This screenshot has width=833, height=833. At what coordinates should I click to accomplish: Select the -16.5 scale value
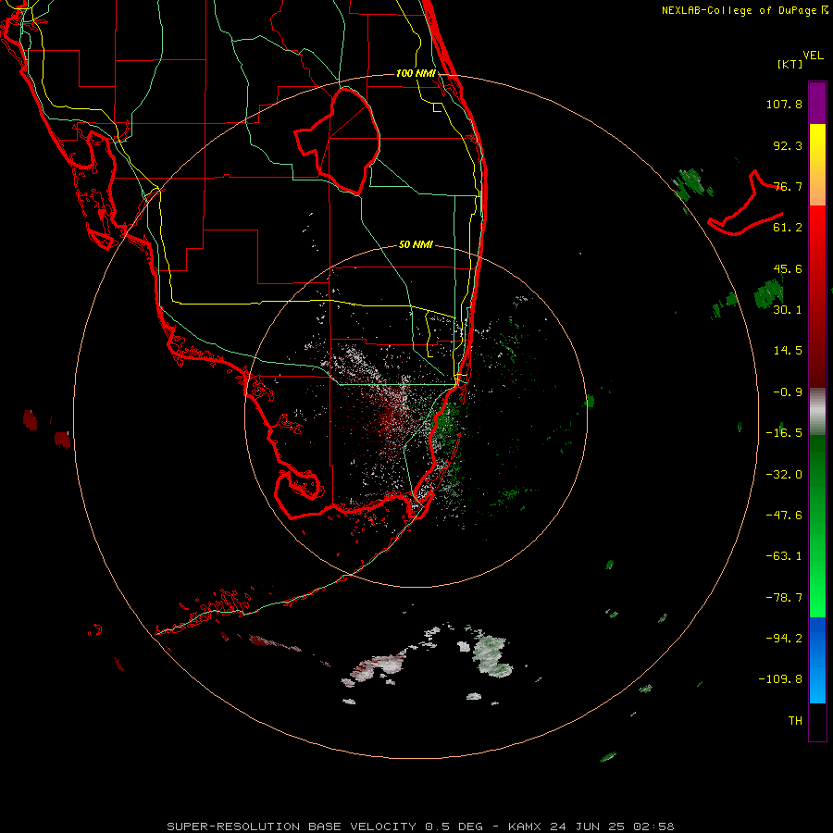784,433
